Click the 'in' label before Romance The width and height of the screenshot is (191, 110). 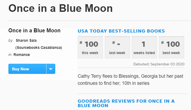pyautogui.click(x=10, y=55)
